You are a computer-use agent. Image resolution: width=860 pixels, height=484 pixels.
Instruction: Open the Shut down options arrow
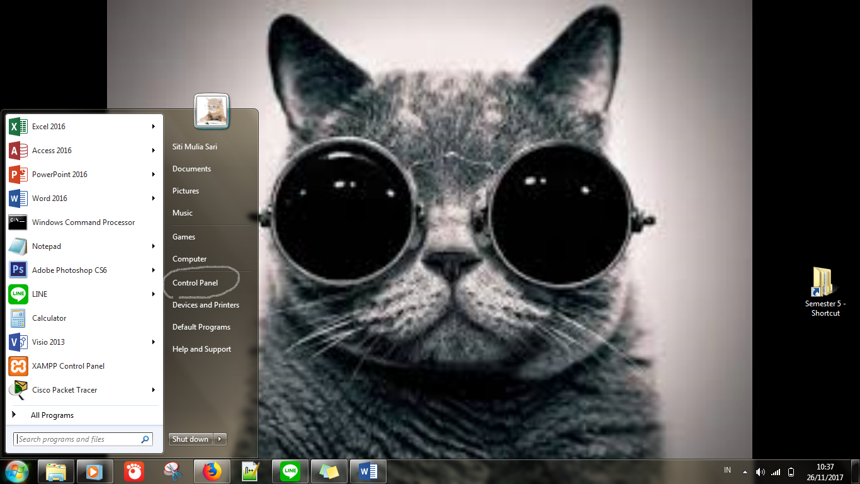point(220,439)
